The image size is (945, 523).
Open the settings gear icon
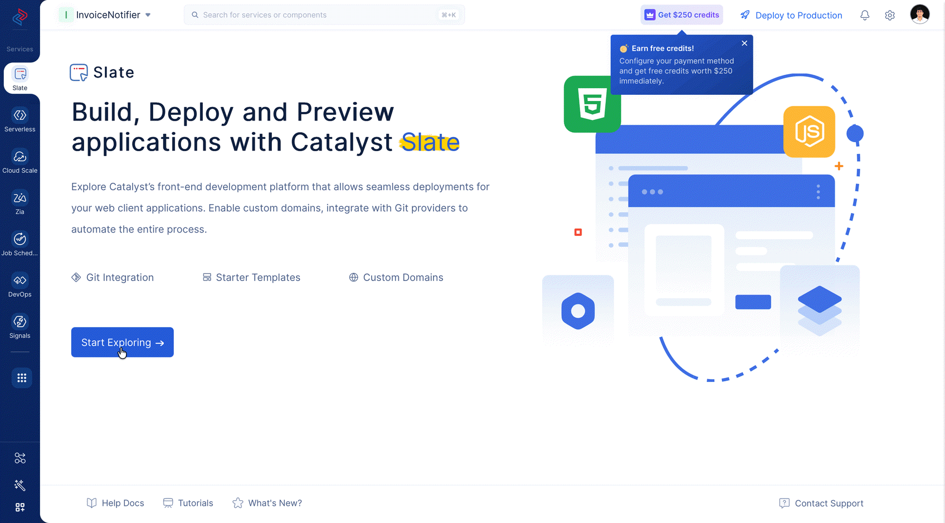point(890,15)
